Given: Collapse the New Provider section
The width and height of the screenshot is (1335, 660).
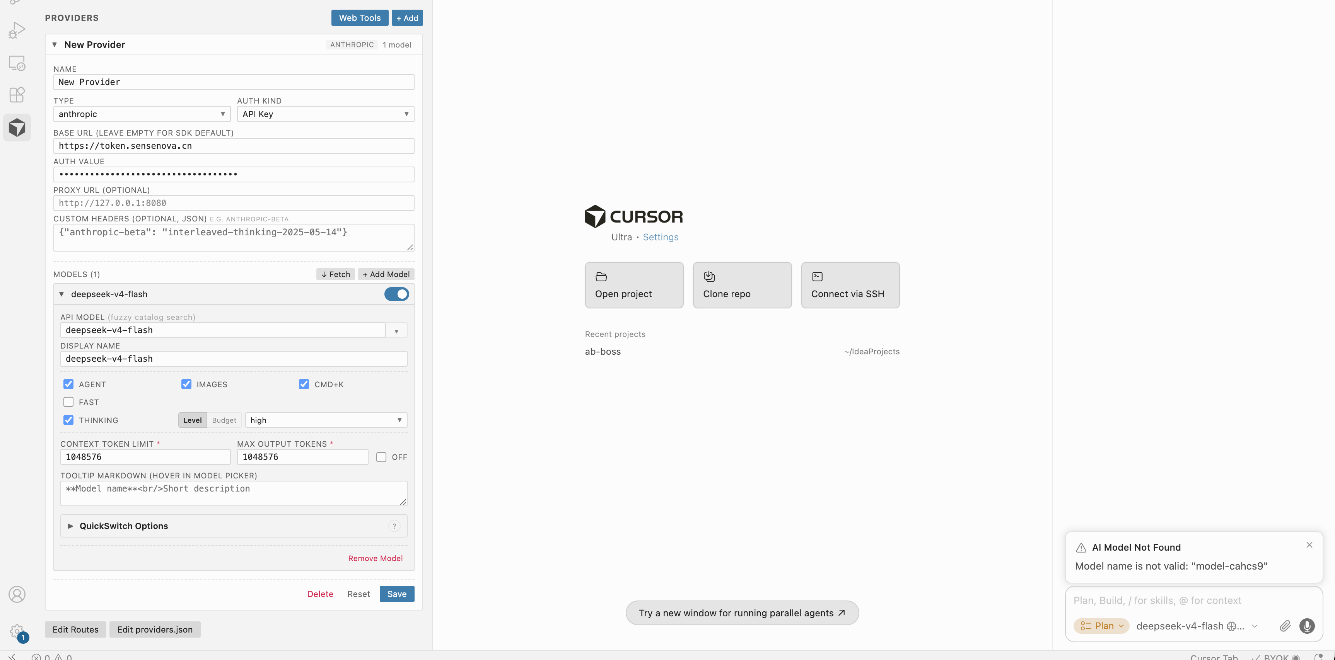Looking at the screenshot, I should pos(55,44).
